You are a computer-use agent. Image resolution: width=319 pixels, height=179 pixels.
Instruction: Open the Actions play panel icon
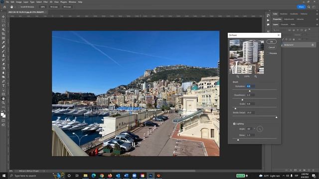(x=268, y=20)
